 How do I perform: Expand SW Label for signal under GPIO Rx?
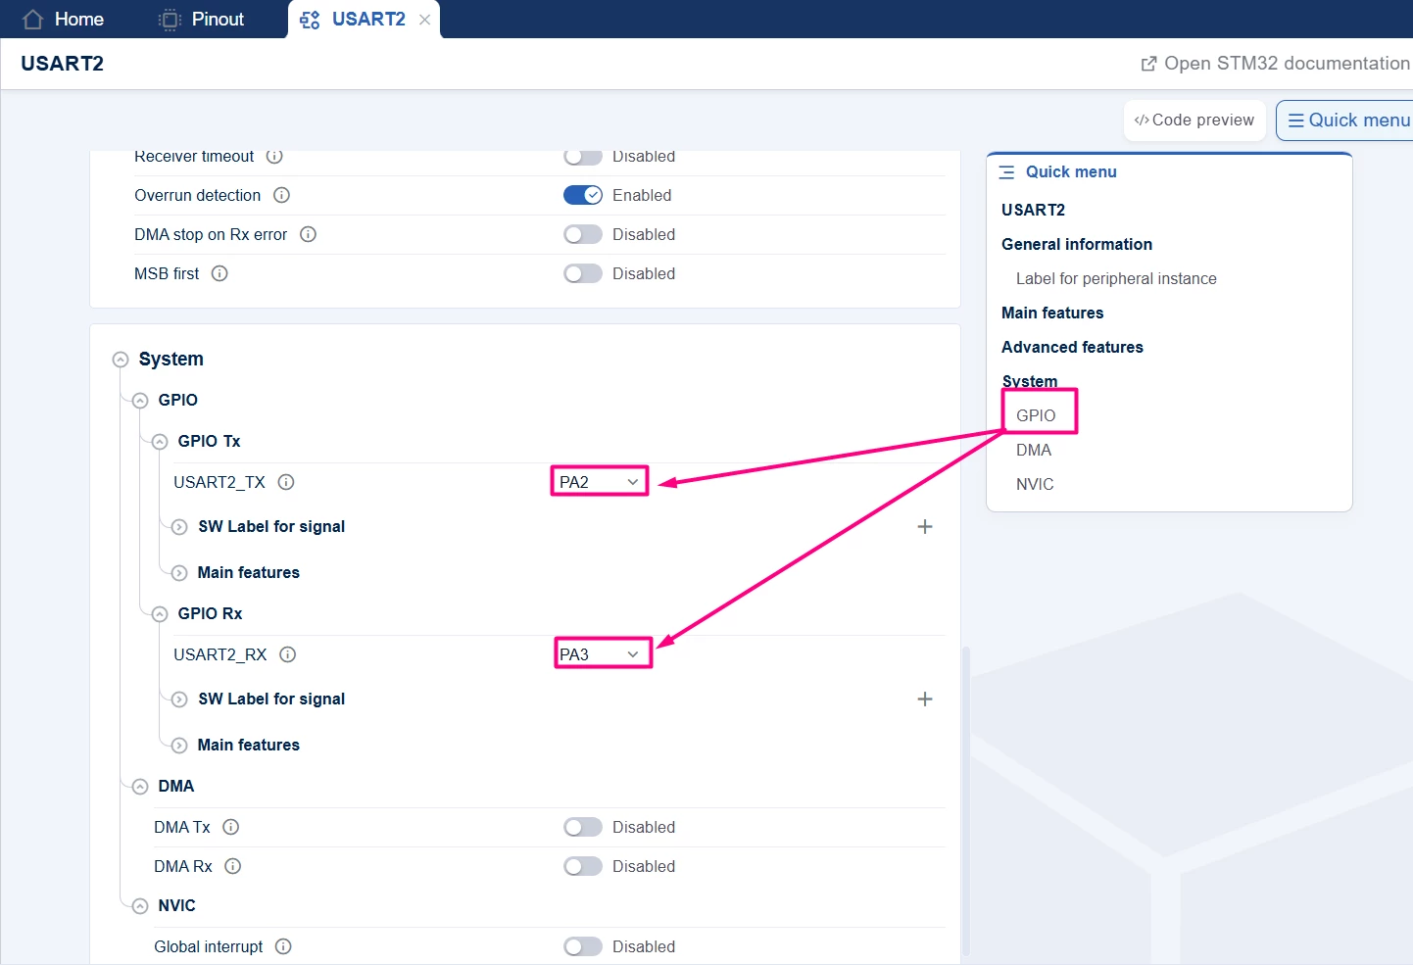(179, 700)
